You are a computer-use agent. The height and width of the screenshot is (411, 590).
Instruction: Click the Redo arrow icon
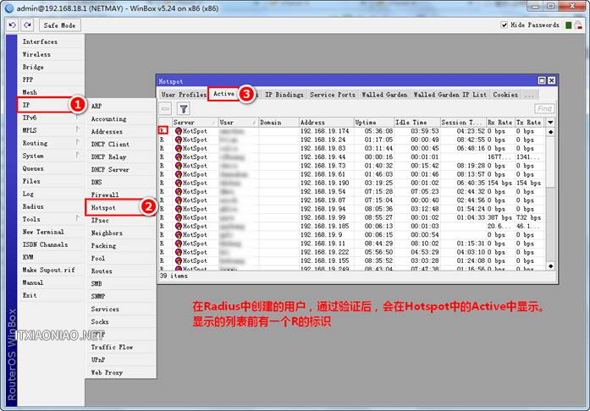26,25
